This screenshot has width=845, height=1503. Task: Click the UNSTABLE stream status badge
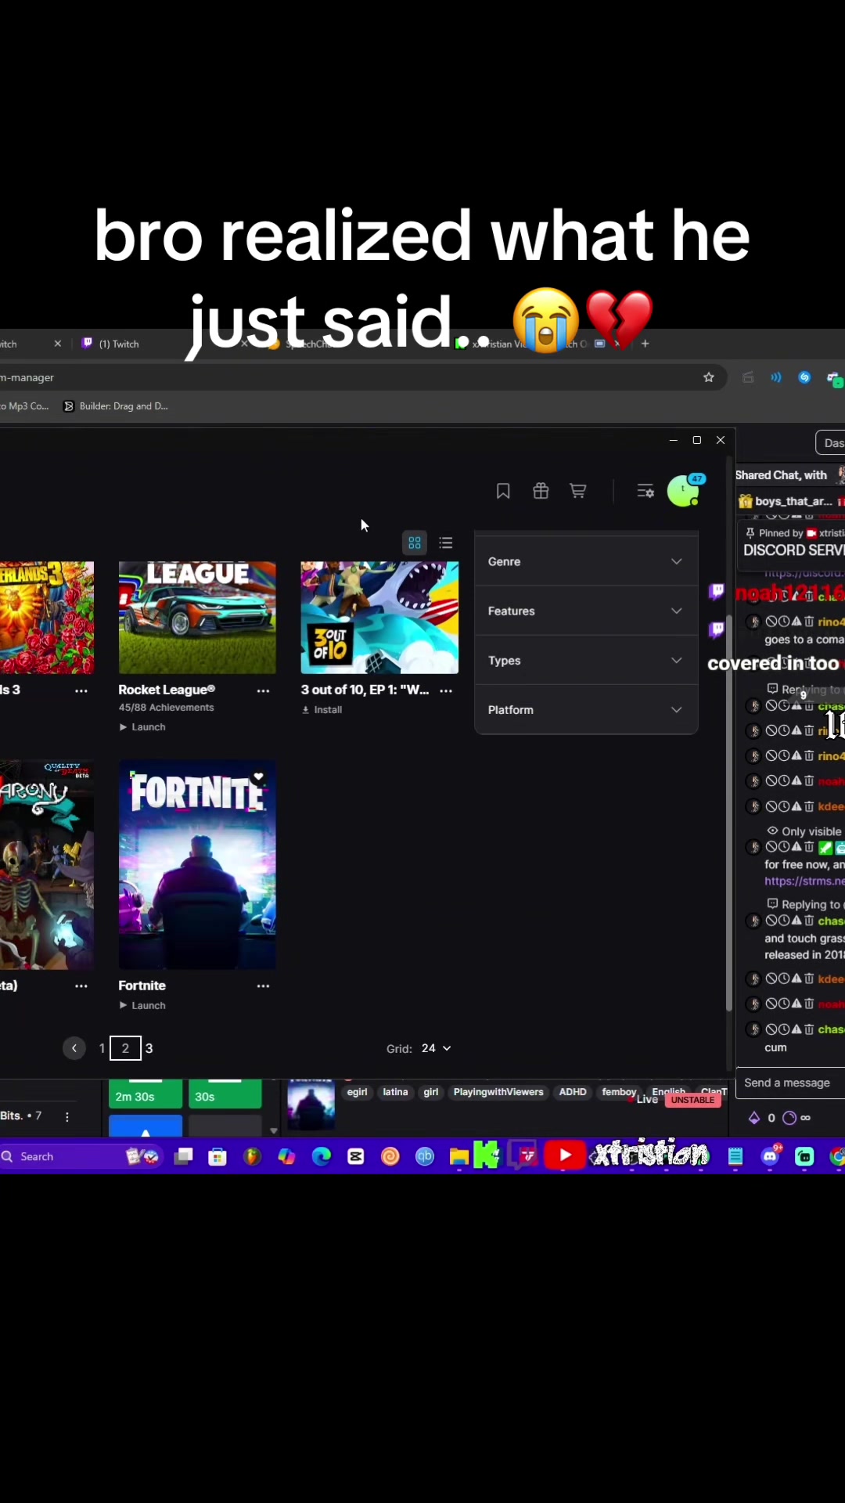point(692,1100)
